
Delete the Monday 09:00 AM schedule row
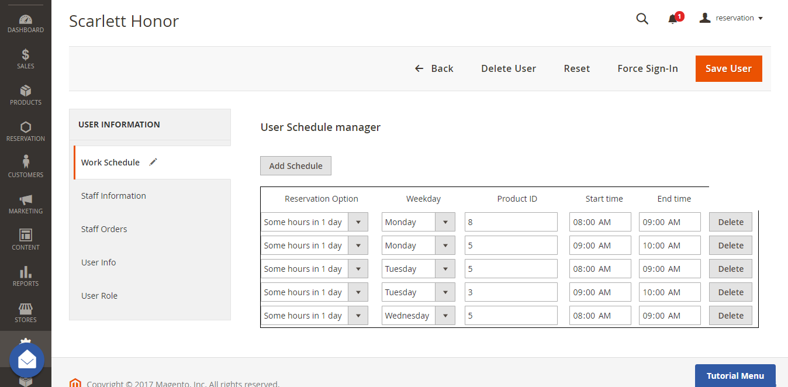[x=731, y=246]
